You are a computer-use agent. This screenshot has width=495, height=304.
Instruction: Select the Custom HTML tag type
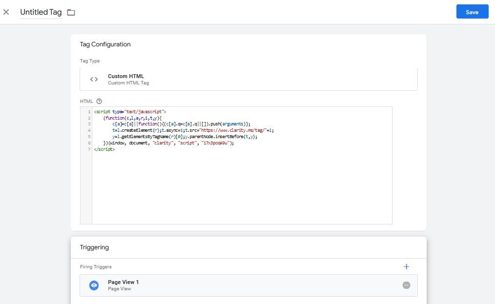pyautogui.click(x=248, y=79)
